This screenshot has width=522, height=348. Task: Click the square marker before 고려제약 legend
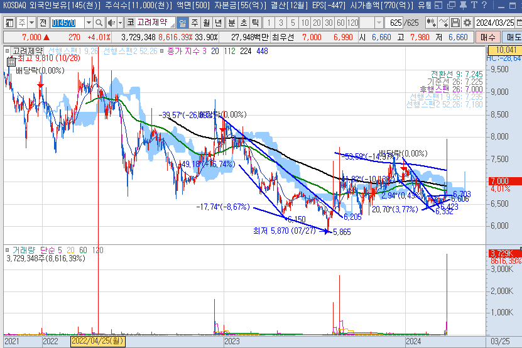8,51
